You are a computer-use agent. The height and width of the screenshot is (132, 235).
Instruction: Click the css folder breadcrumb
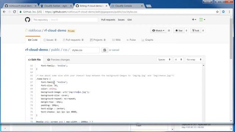pyautogui.click(x=65, y=50)
